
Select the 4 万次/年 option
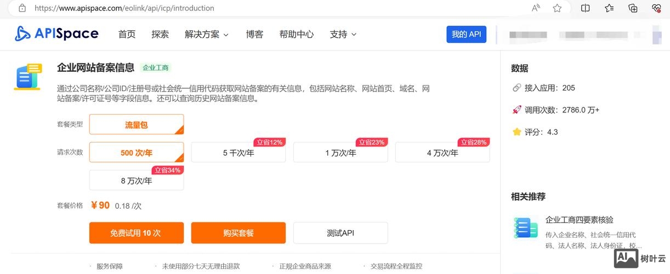pos(442,152)
